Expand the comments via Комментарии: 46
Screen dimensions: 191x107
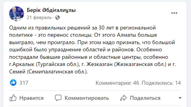117,83
